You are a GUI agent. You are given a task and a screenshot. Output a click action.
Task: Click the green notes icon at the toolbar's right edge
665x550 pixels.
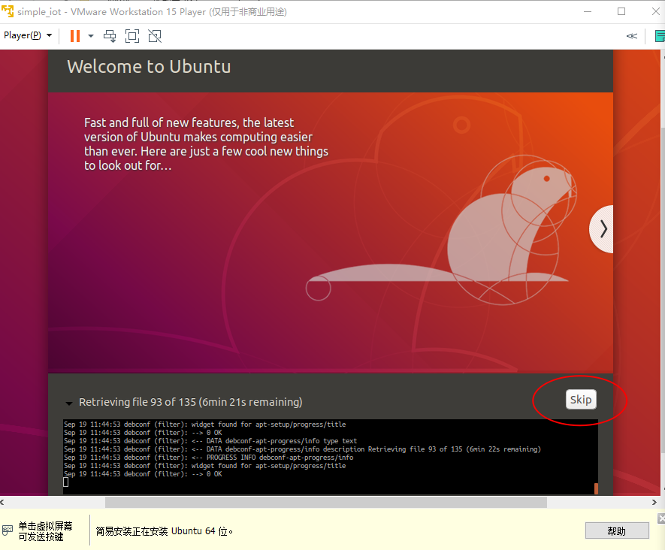pyautogui.click(x=660, y=36)
